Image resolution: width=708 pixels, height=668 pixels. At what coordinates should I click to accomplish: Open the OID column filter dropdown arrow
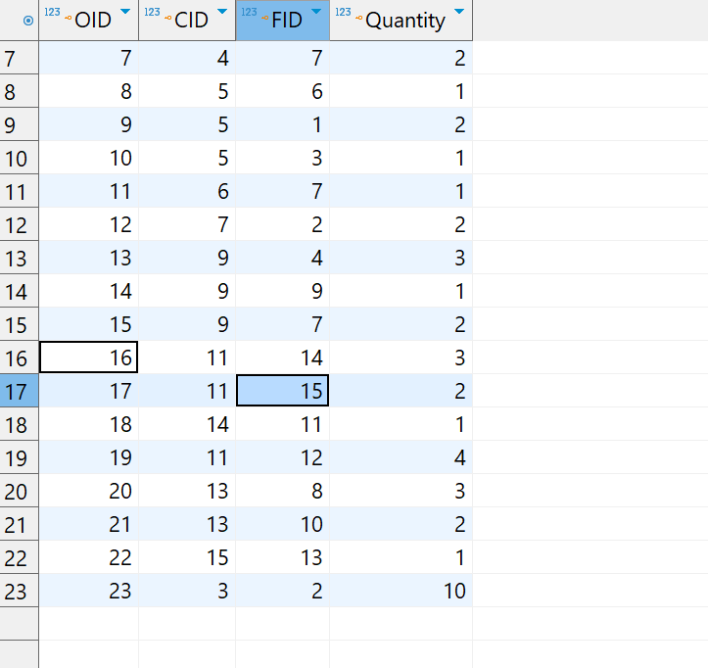point(124,13)
